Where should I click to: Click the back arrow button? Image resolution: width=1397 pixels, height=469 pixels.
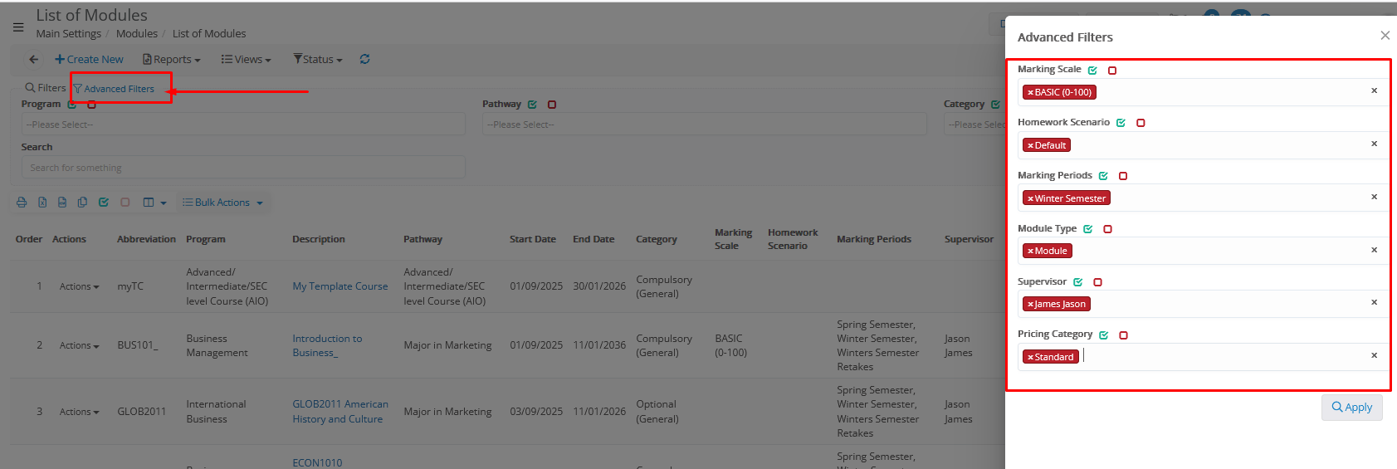(33, 59)
